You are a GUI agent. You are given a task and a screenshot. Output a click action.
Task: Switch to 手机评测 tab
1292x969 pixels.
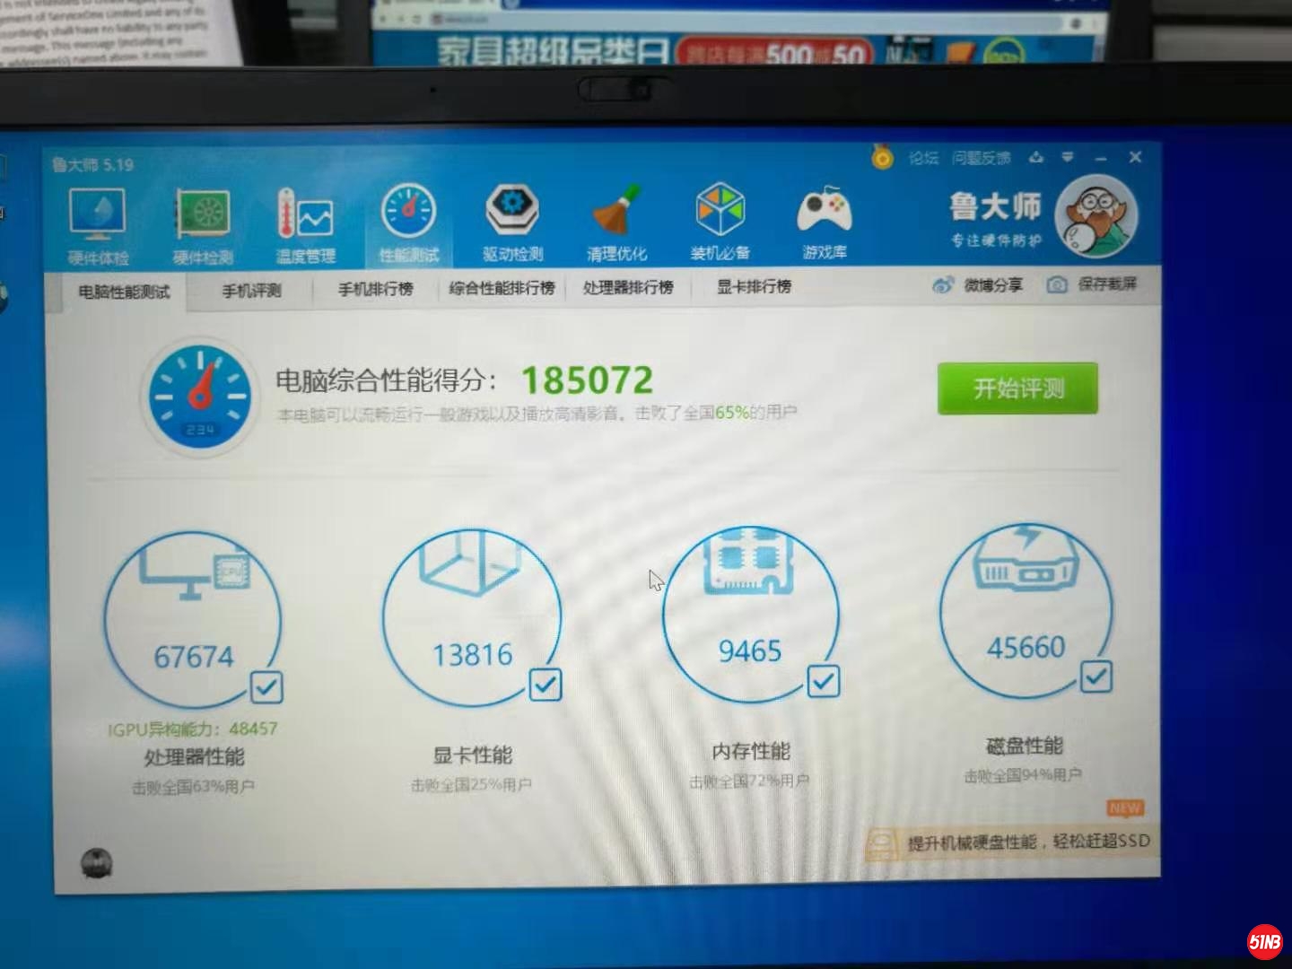point(251,291)
